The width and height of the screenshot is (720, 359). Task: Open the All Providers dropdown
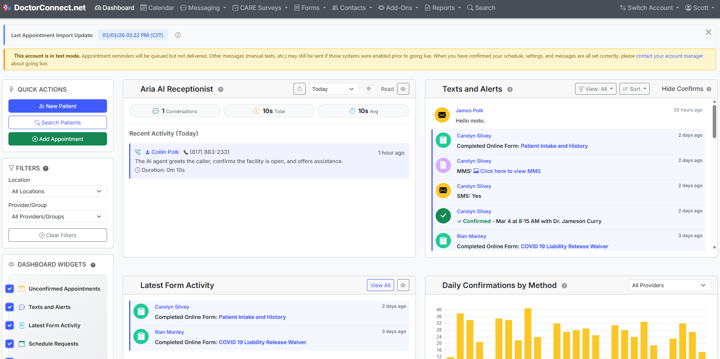669,285
